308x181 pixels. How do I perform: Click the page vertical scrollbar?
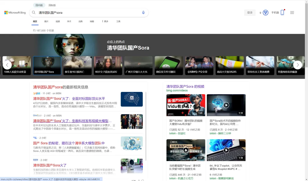coord(306,86)
